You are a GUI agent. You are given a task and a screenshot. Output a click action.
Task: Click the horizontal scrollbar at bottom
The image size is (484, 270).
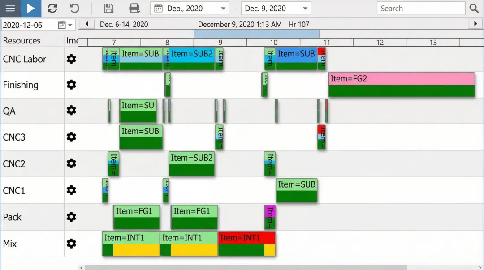tap(246, 267)
